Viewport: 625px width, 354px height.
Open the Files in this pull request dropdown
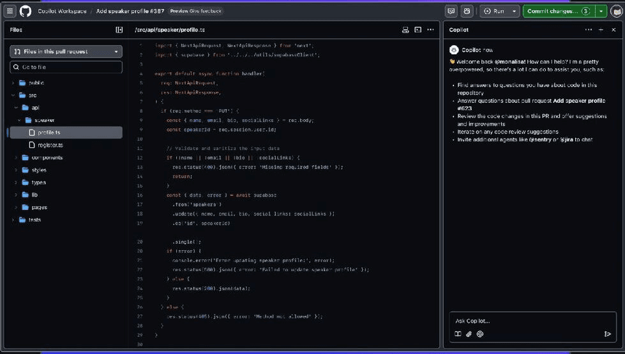pyautogui.click(x=66, y=52)
